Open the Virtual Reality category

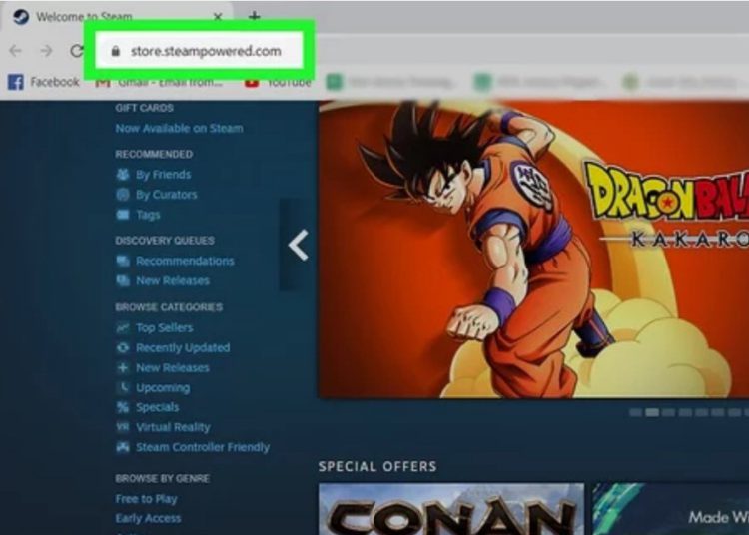pos(173,427)
